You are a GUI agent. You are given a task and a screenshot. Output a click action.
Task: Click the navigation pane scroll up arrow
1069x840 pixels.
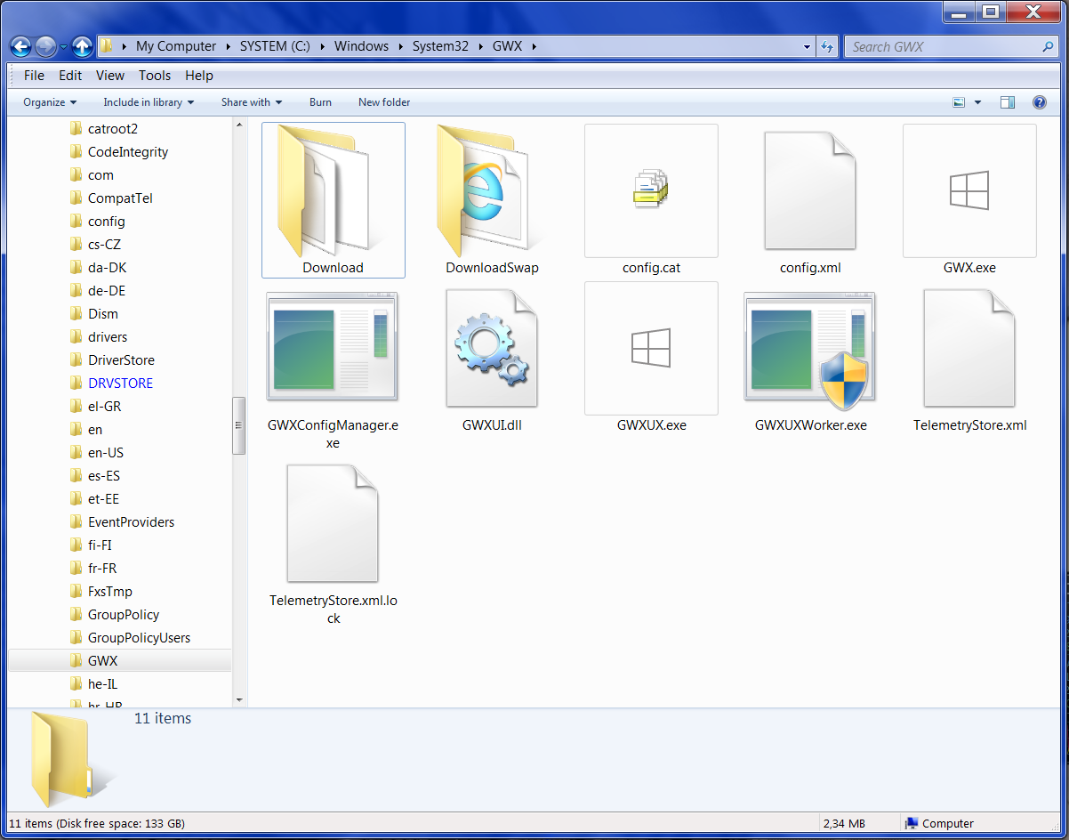pyautogui.click(x=238, y=125)
